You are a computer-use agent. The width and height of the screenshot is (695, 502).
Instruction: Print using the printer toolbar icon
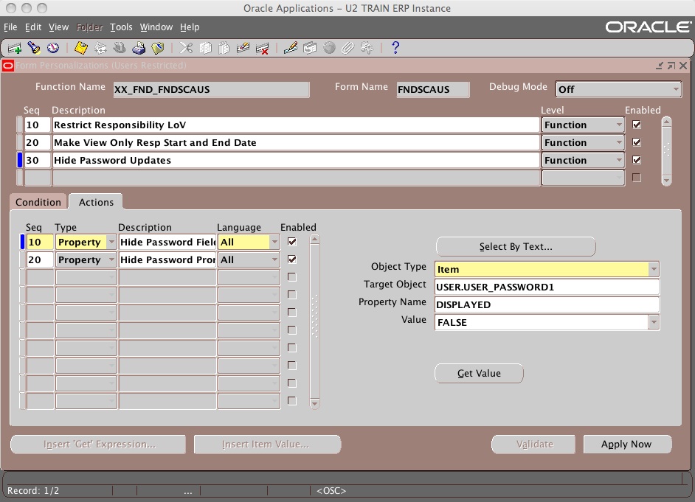coord(139,48)
